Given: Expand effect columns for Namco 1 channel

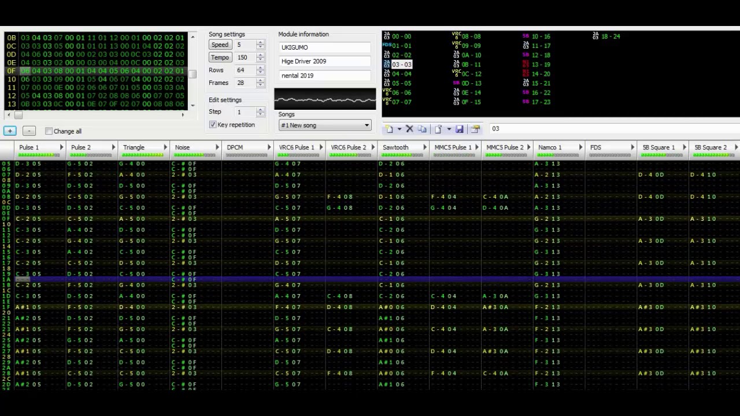Looking at the screenshot, I should 581,147.
